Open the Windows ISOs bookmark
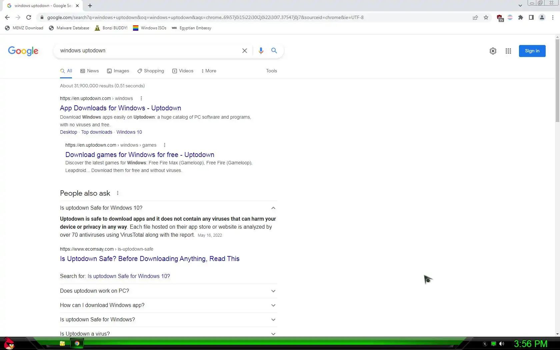 150,28
